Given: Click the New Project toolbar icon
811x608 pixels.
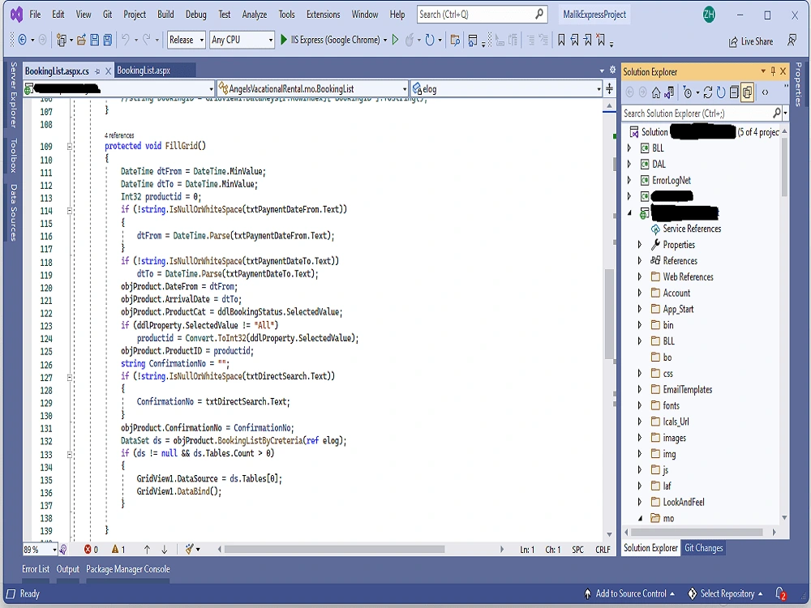Looking at the screenshot, I should tap(62, 40).
